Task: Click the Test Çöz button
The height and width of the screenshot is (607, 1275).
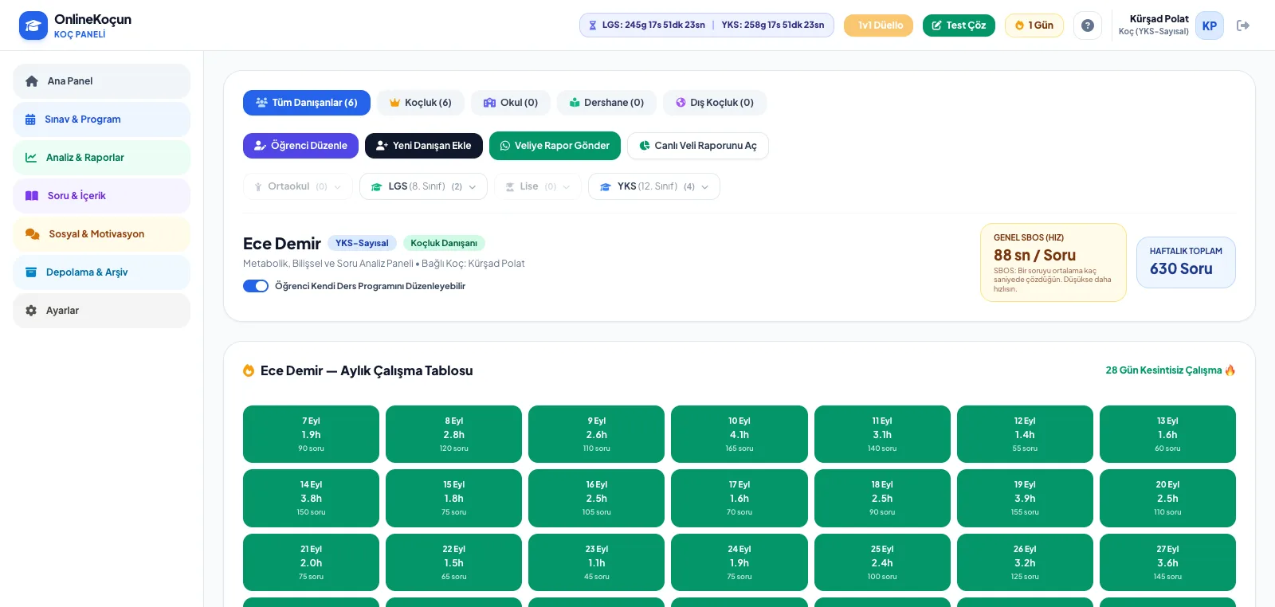Action: [959, 25]
